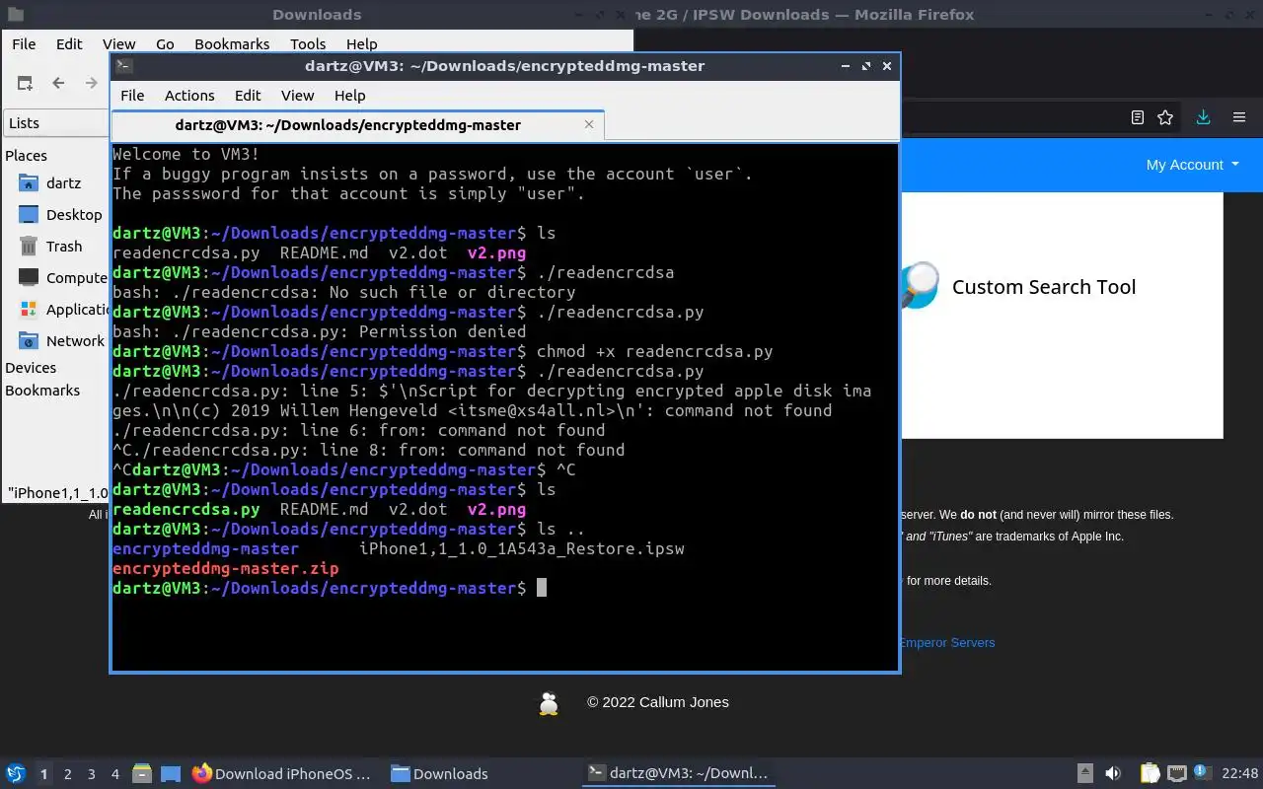This screenshot has height=789, width=1263.
Task: Bookmark page with Firefox star icon
Action: [1165, 117]
